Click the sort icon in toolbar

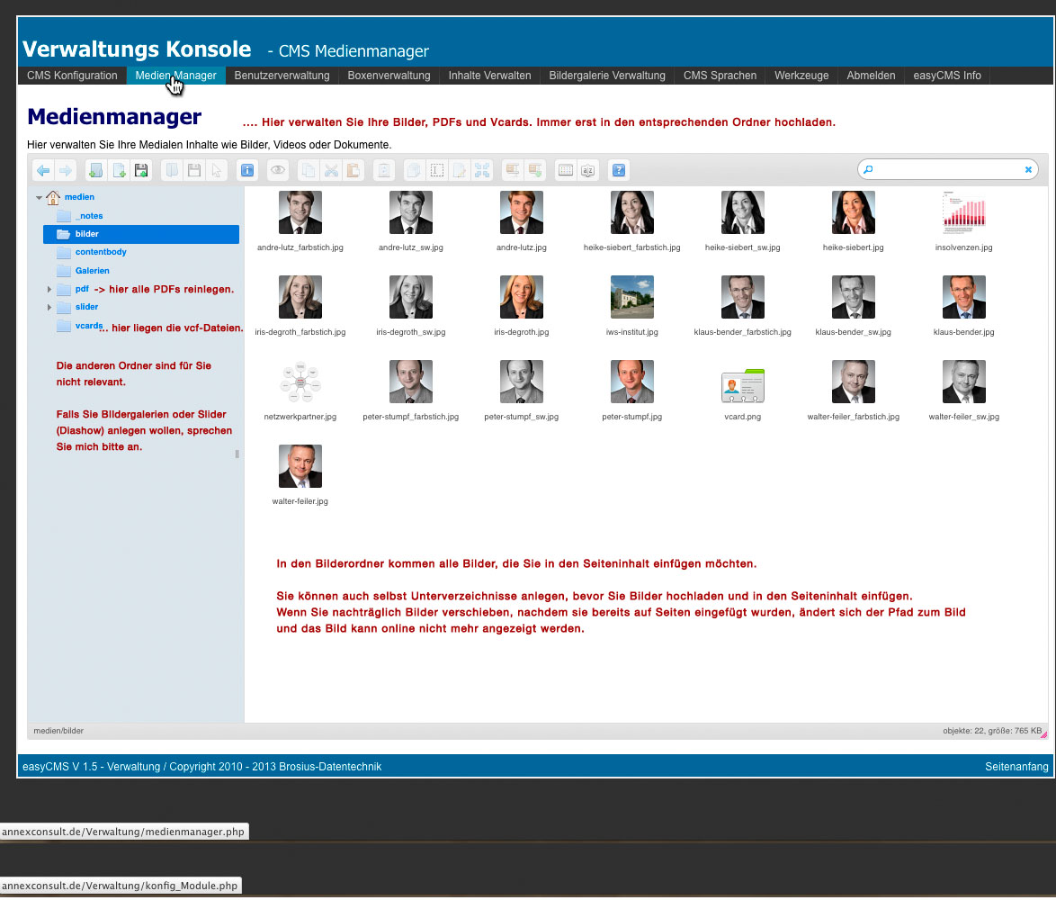[587, 169]
